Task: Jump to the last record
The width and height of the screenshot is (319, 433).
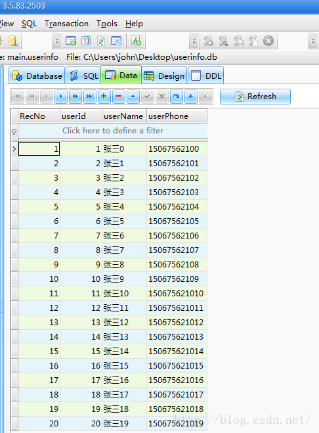Action: (90, 97)
